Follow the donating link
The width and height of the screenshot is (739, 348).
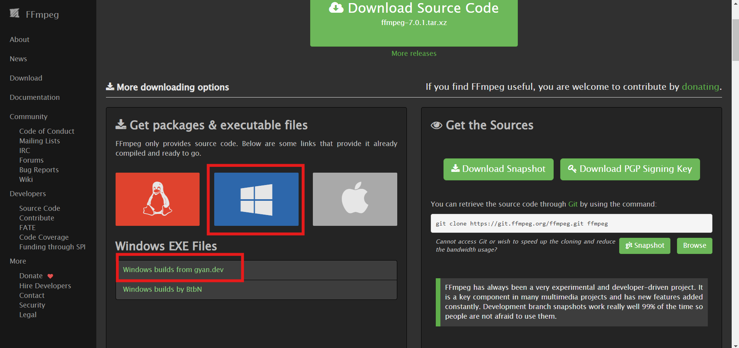pos(700,87)
